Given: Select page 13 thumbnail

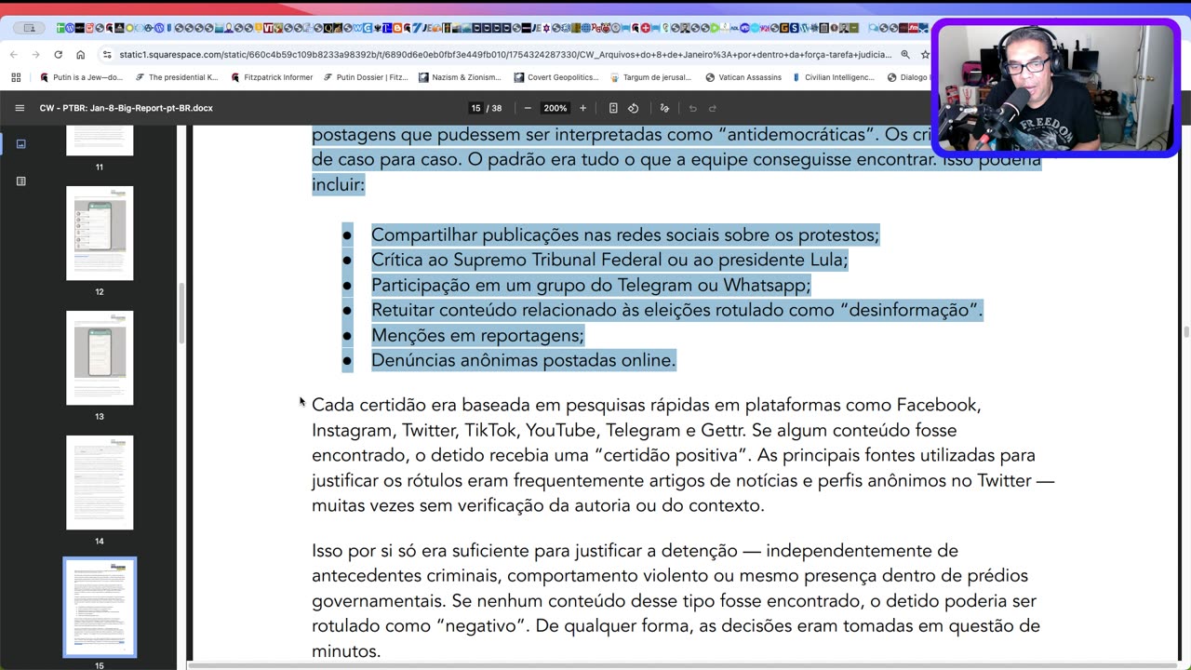Looking at the screenshot, I should pyautogui.click(x=100, y=357).
